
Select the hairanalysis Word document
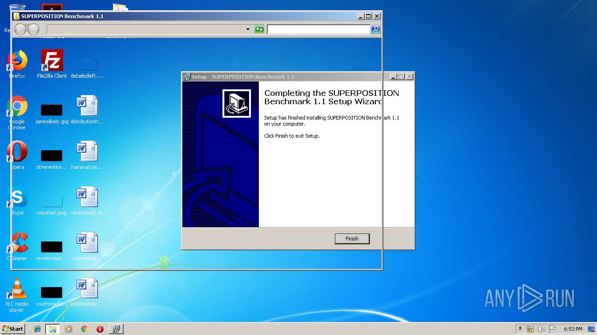tap(87, 155)
